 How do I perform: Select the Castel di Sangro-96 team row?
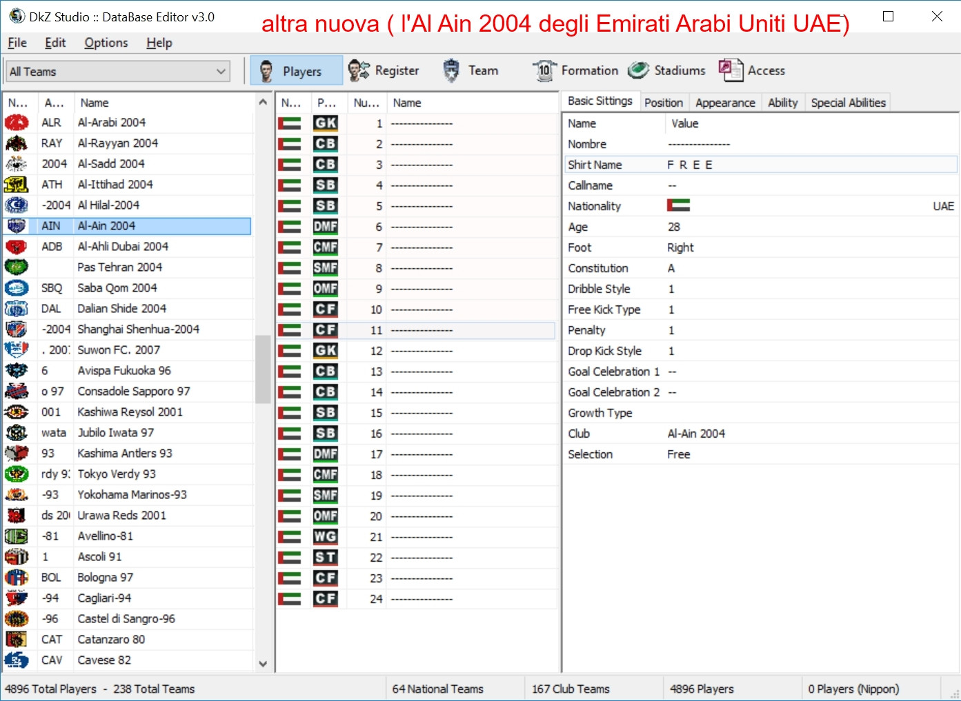coord(127,619)
